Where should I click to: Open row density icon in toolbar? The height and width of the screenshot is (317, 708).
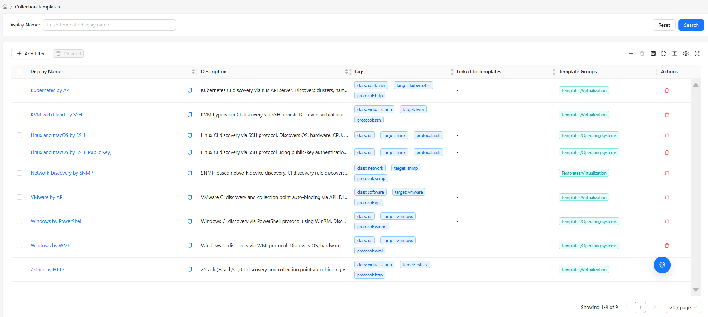(x=675, y=54)
